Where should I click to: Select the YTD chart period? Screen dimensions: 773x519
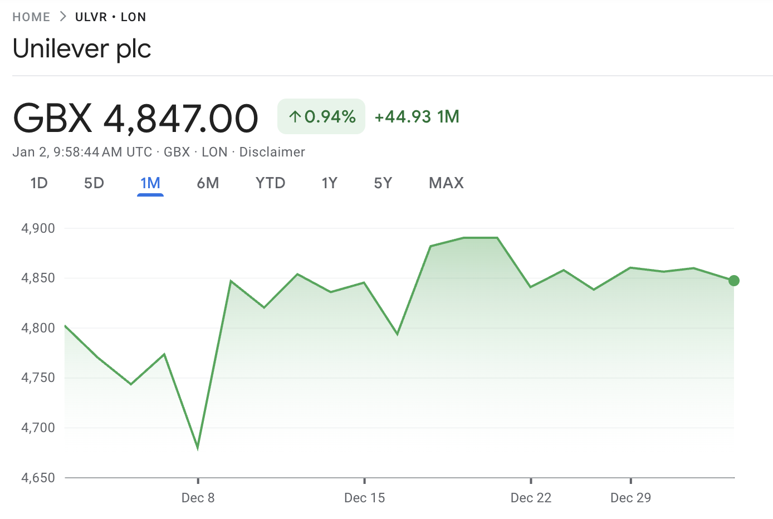(x=270, y=183)
